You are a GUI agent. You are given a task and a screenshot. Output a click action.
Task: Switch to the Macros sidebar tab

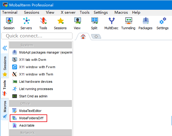click(5, 109)
